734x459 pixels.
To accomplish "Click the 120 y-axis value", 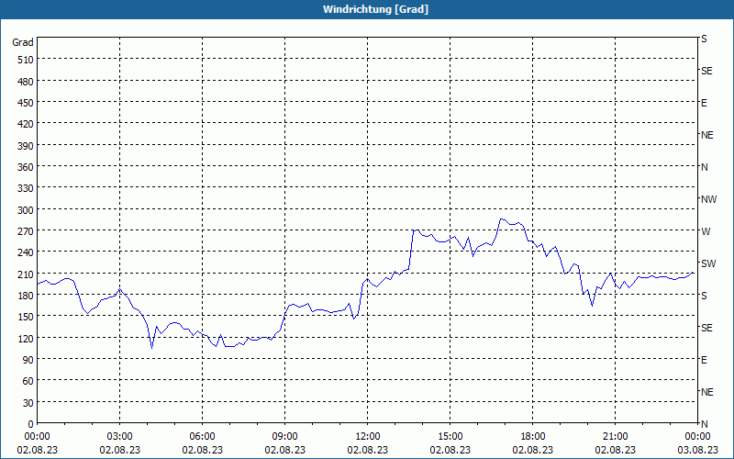I will coord(26,338).
